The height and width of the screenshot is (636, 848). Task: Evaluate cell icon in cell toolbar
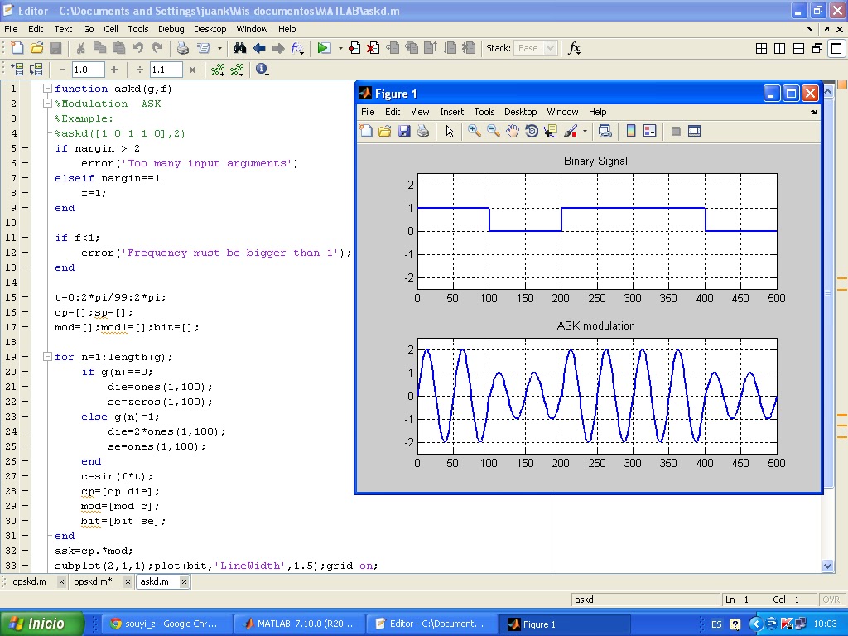[17, 70]
